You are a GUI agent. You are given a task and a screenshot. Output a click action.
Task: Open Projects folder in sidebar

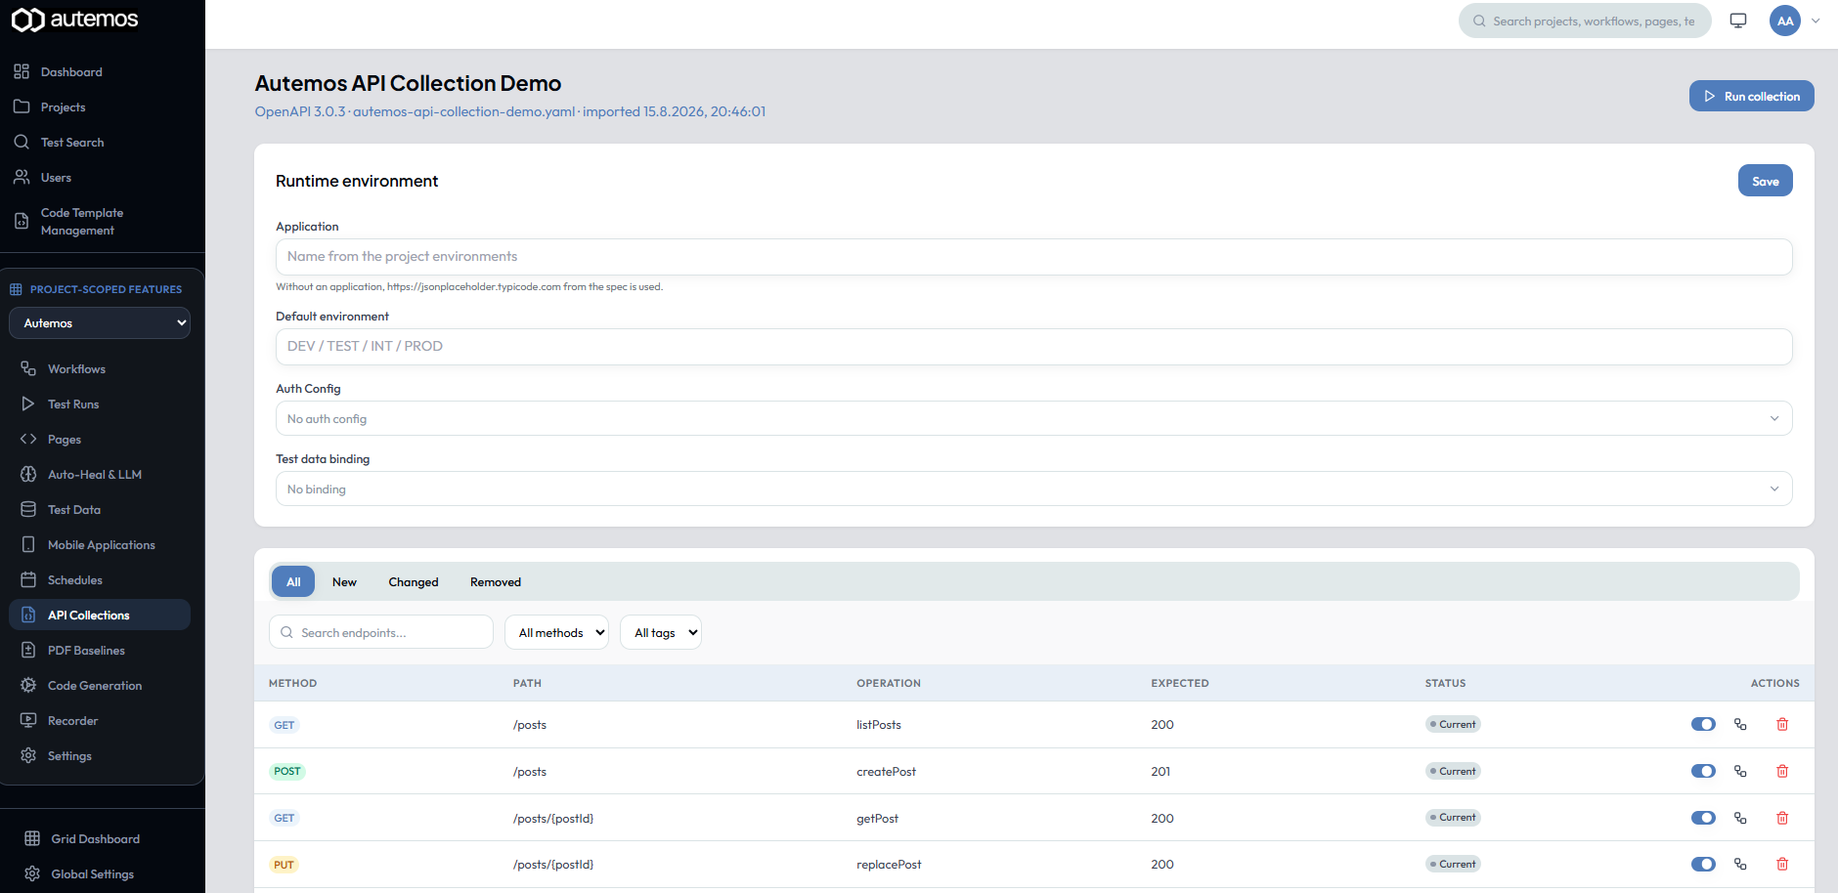click(x=63, y=107)
